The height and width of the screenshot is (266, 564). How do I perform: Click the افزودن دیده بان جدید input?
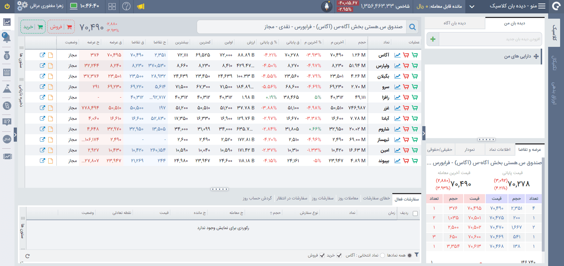pyautogui.click(x=491, y=39)
